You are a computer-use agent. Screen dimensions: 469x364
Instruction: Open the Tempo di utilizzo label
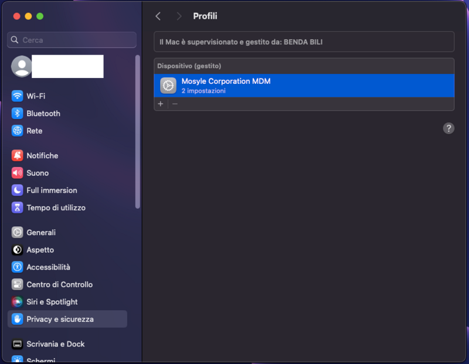[56, 207]
